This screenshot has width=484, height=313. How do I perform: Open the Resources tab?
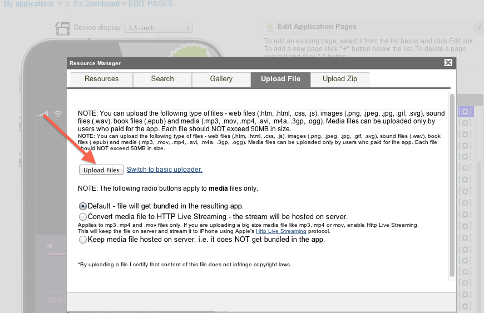tap(102, 79)
